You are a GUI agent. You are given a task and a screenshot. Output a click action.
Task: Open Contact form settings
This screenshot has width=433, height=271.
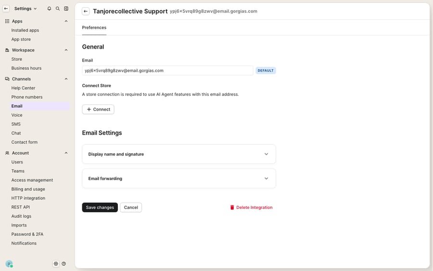click(x=25, y=142)
